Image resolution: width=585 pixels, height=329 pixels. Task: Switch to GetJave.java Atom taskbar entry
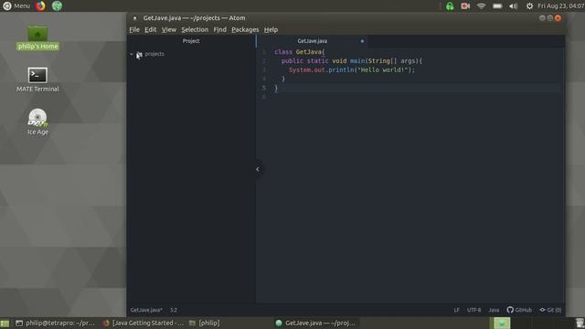point(315,323)
